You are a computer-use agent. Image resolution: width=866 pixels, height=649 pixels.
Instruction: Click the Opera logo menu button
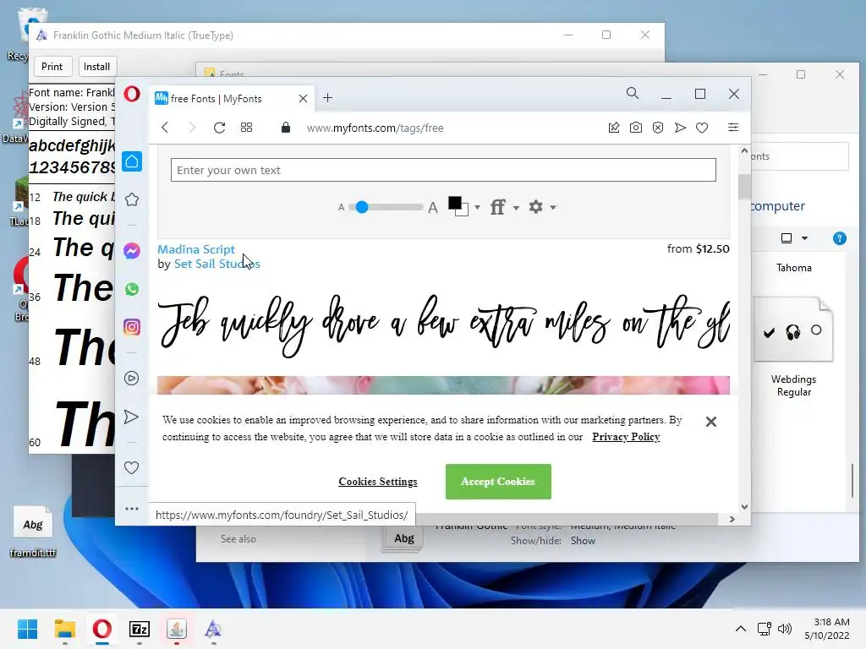[x=132, y=94]
